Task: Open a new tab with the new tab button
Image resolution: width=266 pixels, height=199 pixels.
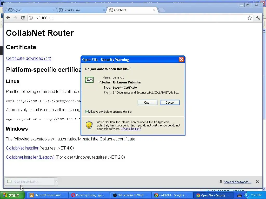Action: 162,10
